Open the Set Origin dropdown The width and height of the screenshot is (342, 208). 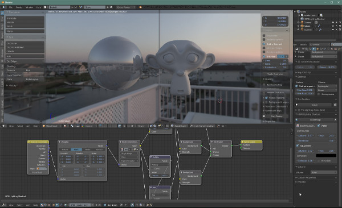click(x=25, y=61)
